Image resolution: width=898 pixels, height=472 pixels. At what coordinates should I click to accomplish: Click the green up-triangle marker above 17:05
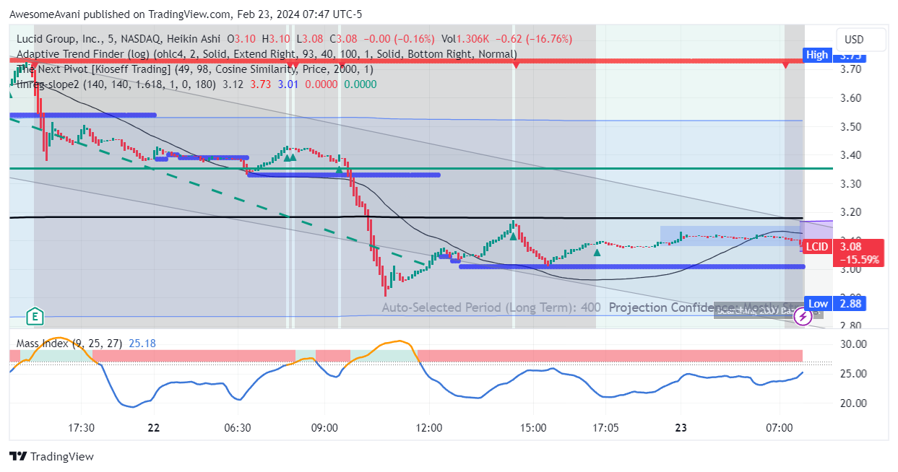point(597,252)
